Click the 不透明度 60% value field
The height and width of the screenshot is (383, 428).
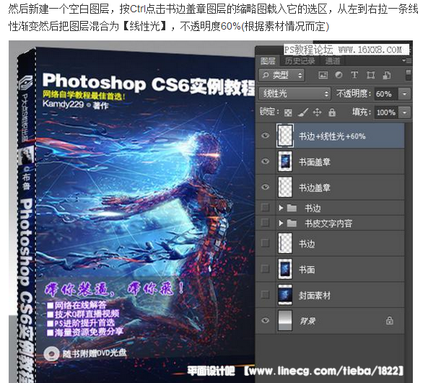click(386, 94)
